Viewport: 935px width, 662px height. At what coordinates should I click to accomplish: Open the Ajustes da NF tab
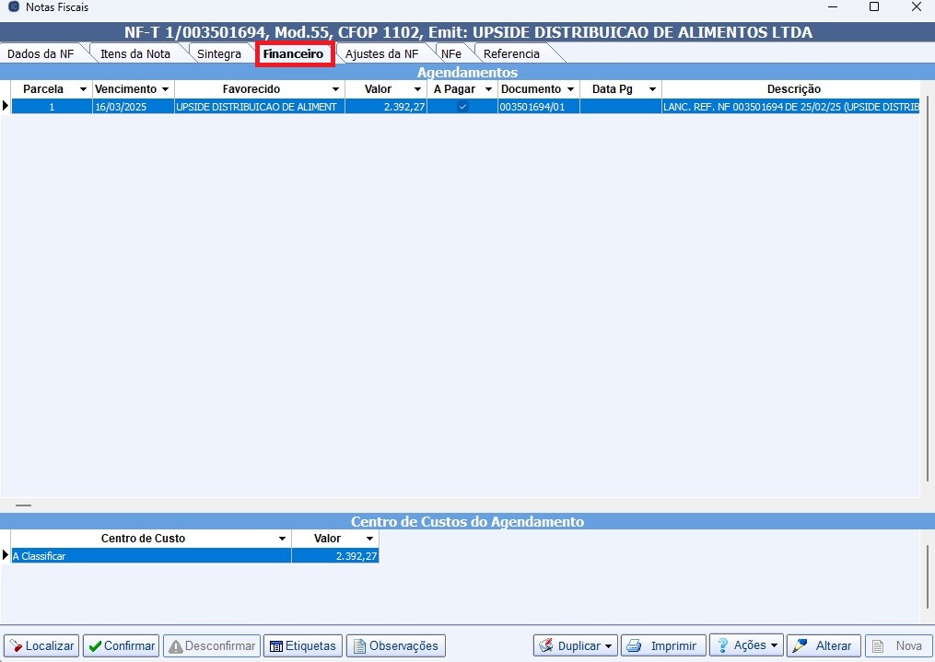pos(381,53)
